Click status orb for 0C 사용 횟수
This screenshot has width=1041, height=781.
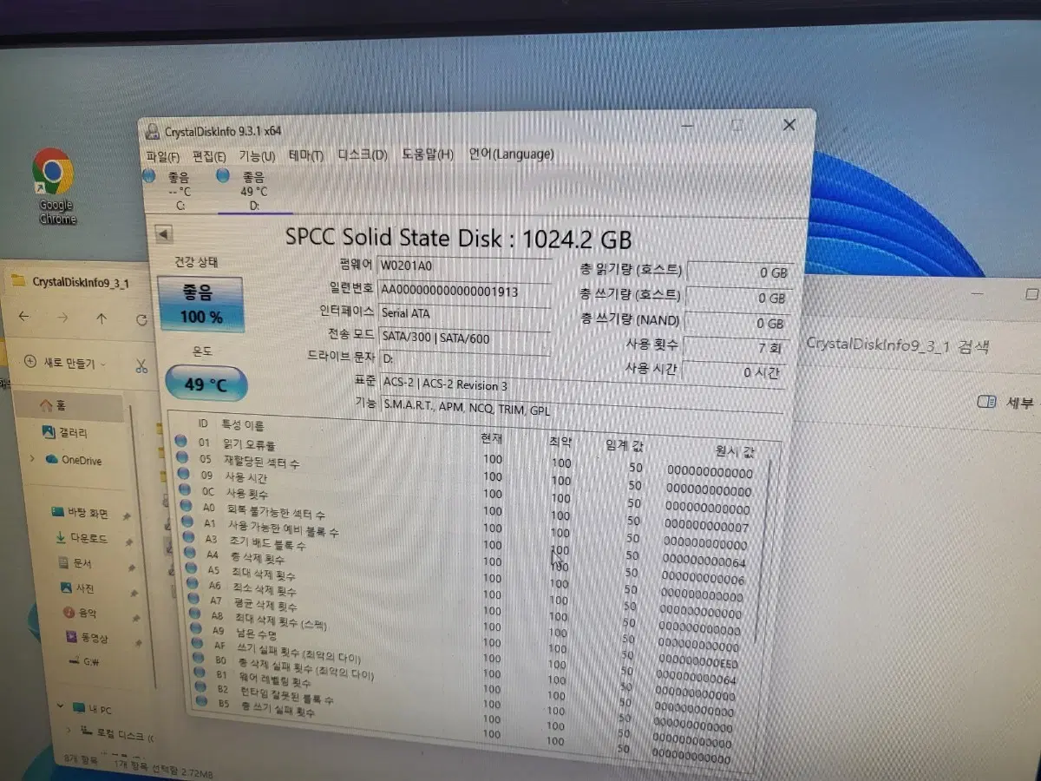click(x=183, y=490)
